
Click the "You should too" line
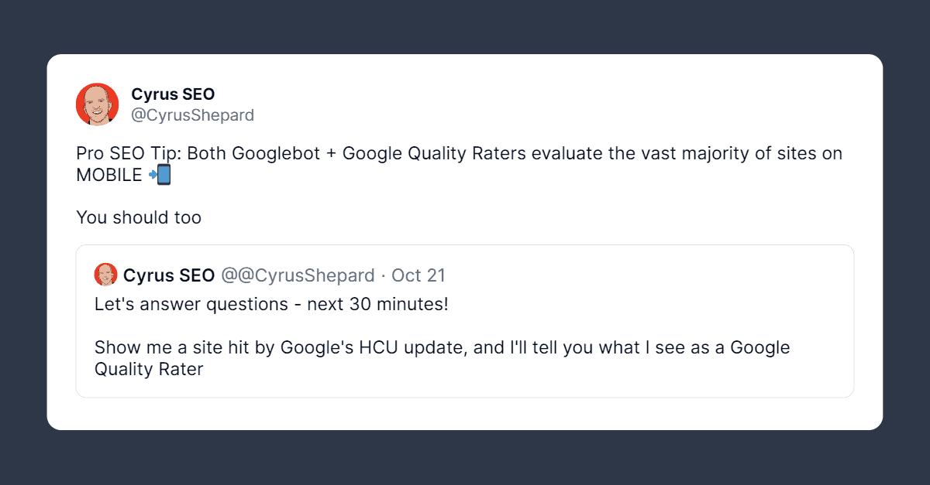coord(139,218)
